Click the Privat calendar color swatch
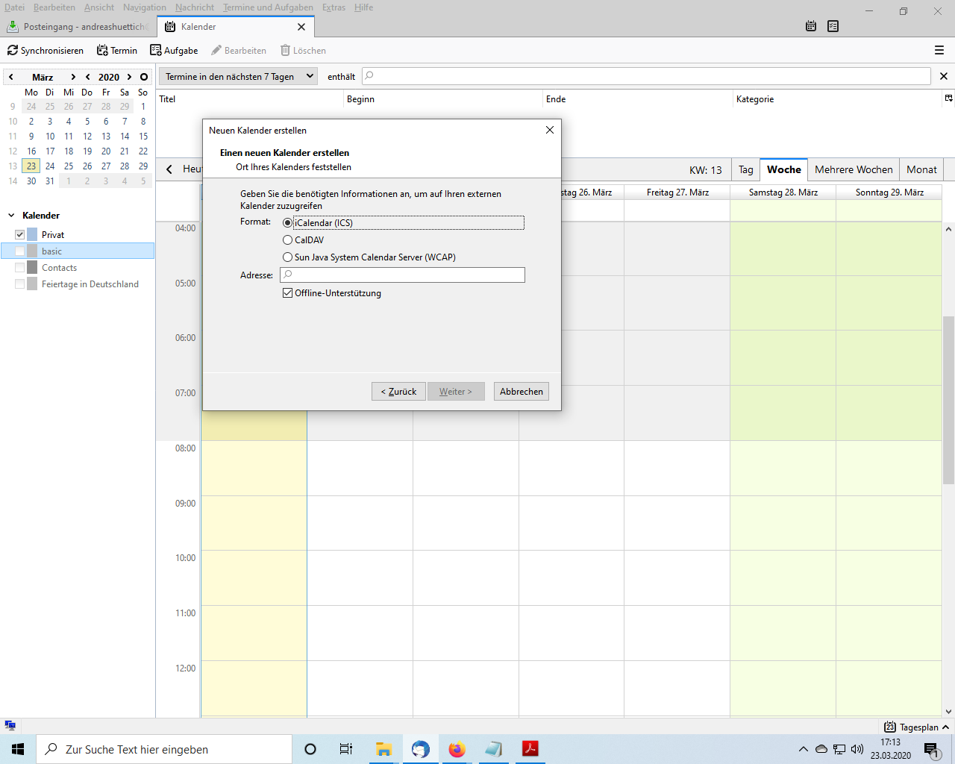 32,235
